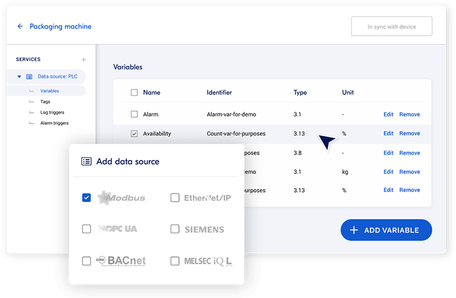Open Log triggers in the sidebar
The width and height of the screenshot is (456, 298).
53,112
